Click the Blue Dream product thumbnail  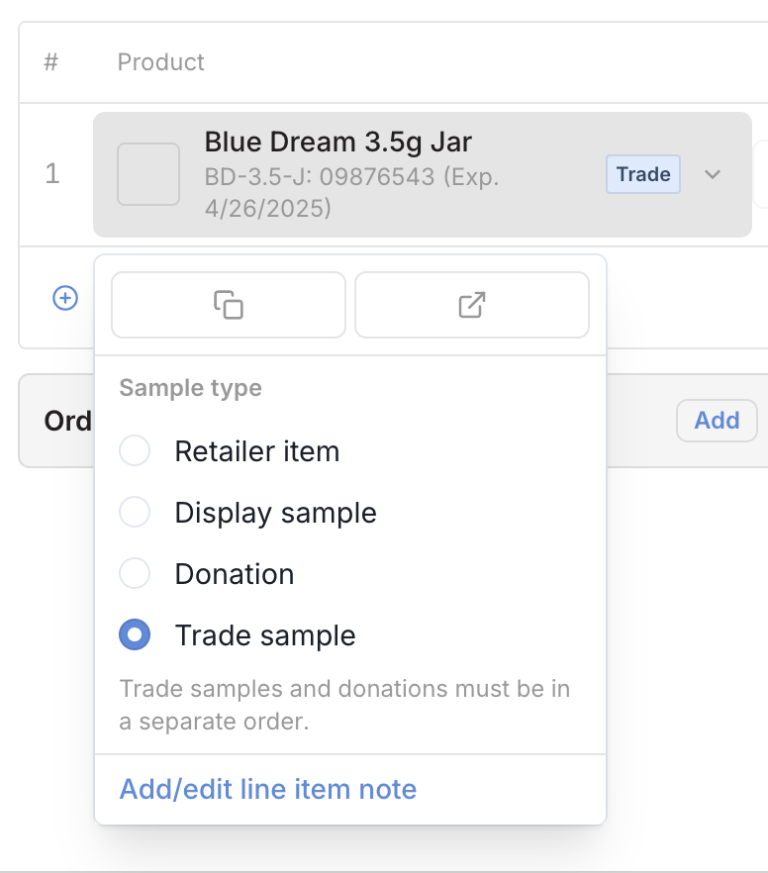[147, 174]
